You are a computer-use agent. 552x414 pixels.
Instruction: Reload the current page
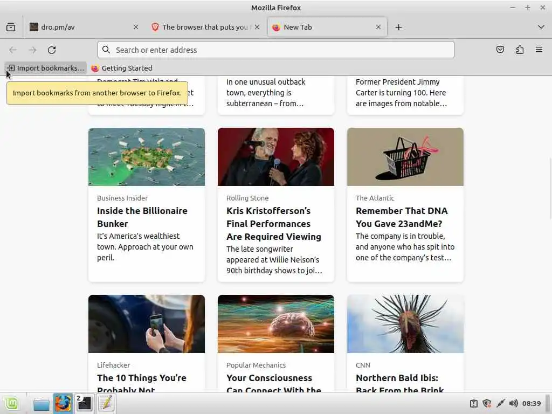(x=52, y=50)
